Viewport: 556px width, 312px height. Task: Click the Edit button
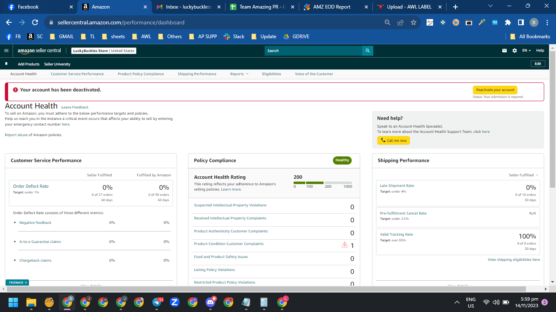(x=538, y=64)
